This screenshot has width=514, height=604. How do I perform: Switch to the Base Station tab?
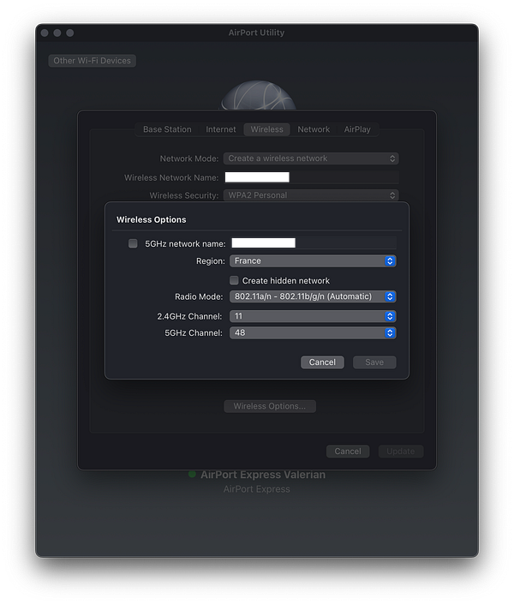(x=167, y=129)
